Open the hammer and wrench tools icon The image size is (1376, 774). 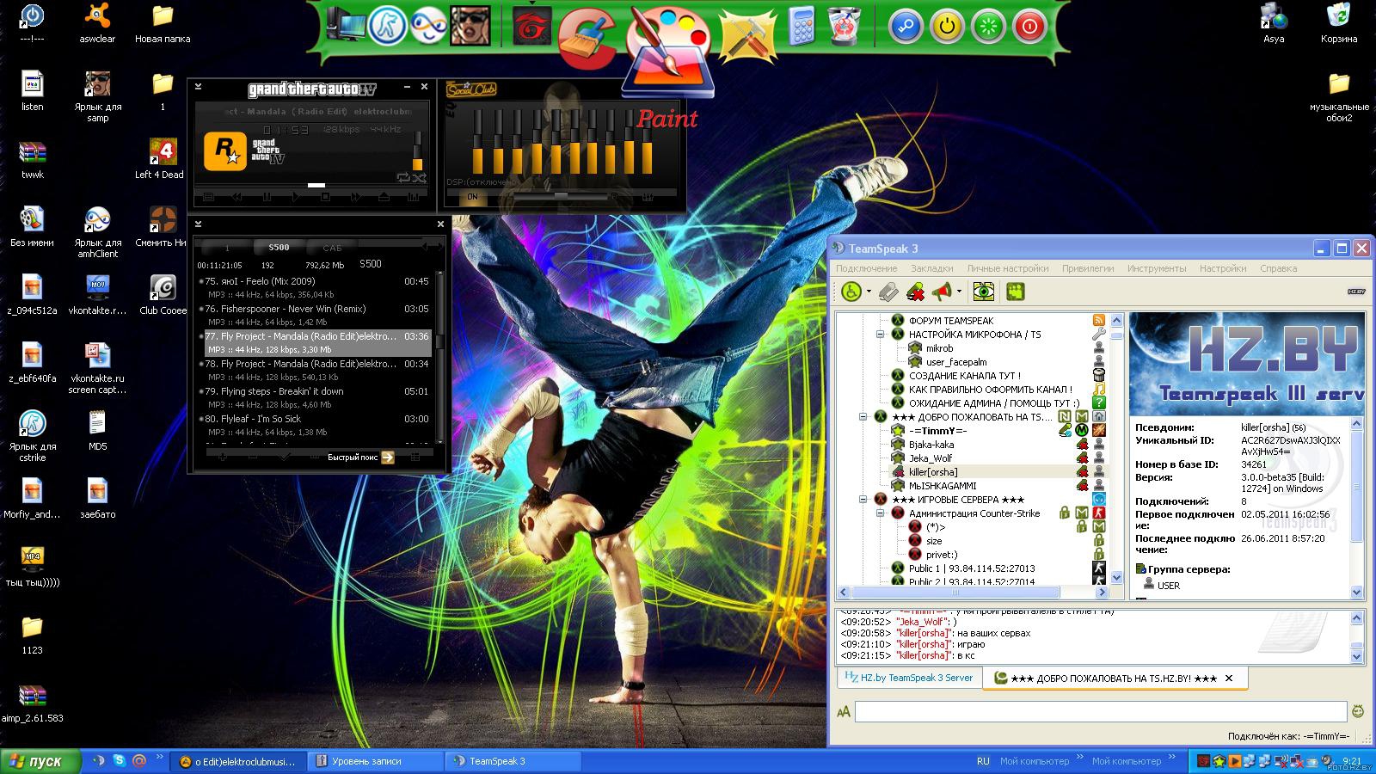click(748, 36)
